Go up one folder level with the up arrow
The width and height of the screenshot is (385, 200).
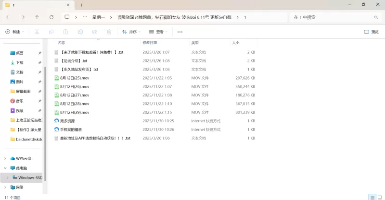click(x=37, y=17)
